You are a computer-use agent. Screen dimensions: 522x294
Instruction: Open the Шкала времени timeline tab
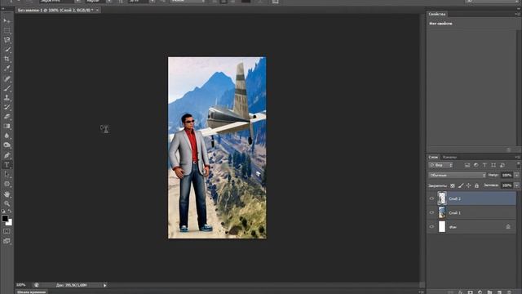click(32, 292)
